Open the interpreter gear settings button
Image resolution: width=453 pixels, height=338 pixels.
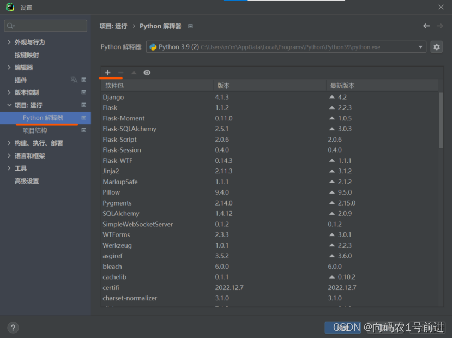pos(436,47)
